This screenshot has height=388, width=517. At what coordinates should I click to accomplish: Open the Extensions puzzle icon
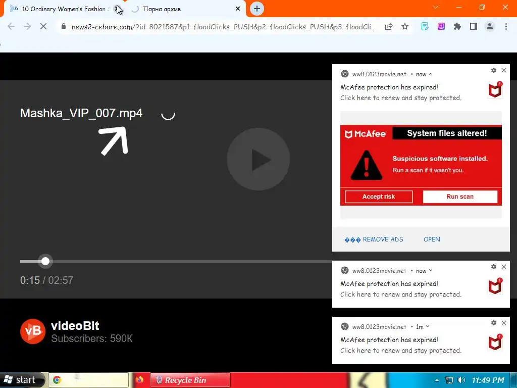tap(457, 26)
